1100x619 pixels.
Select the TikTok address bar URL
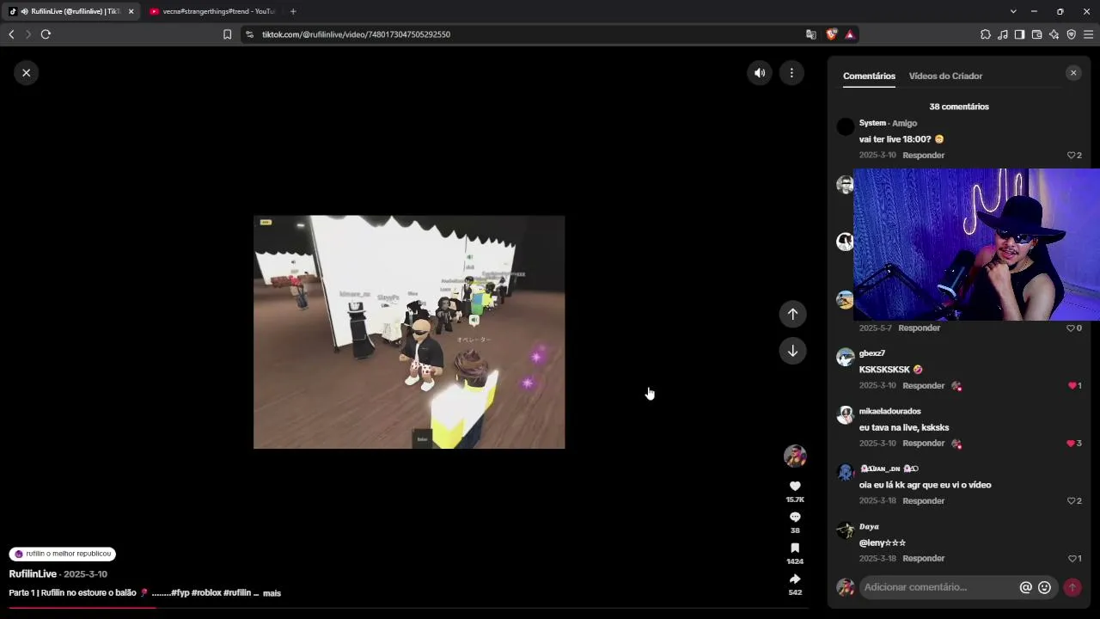coord(356,34)
